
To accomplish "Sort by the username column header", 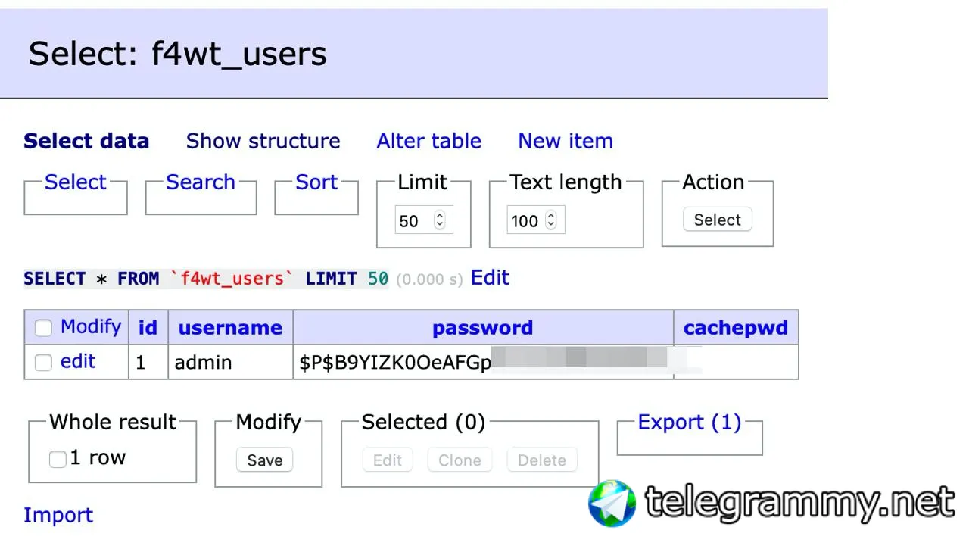I will click(230, 328).
